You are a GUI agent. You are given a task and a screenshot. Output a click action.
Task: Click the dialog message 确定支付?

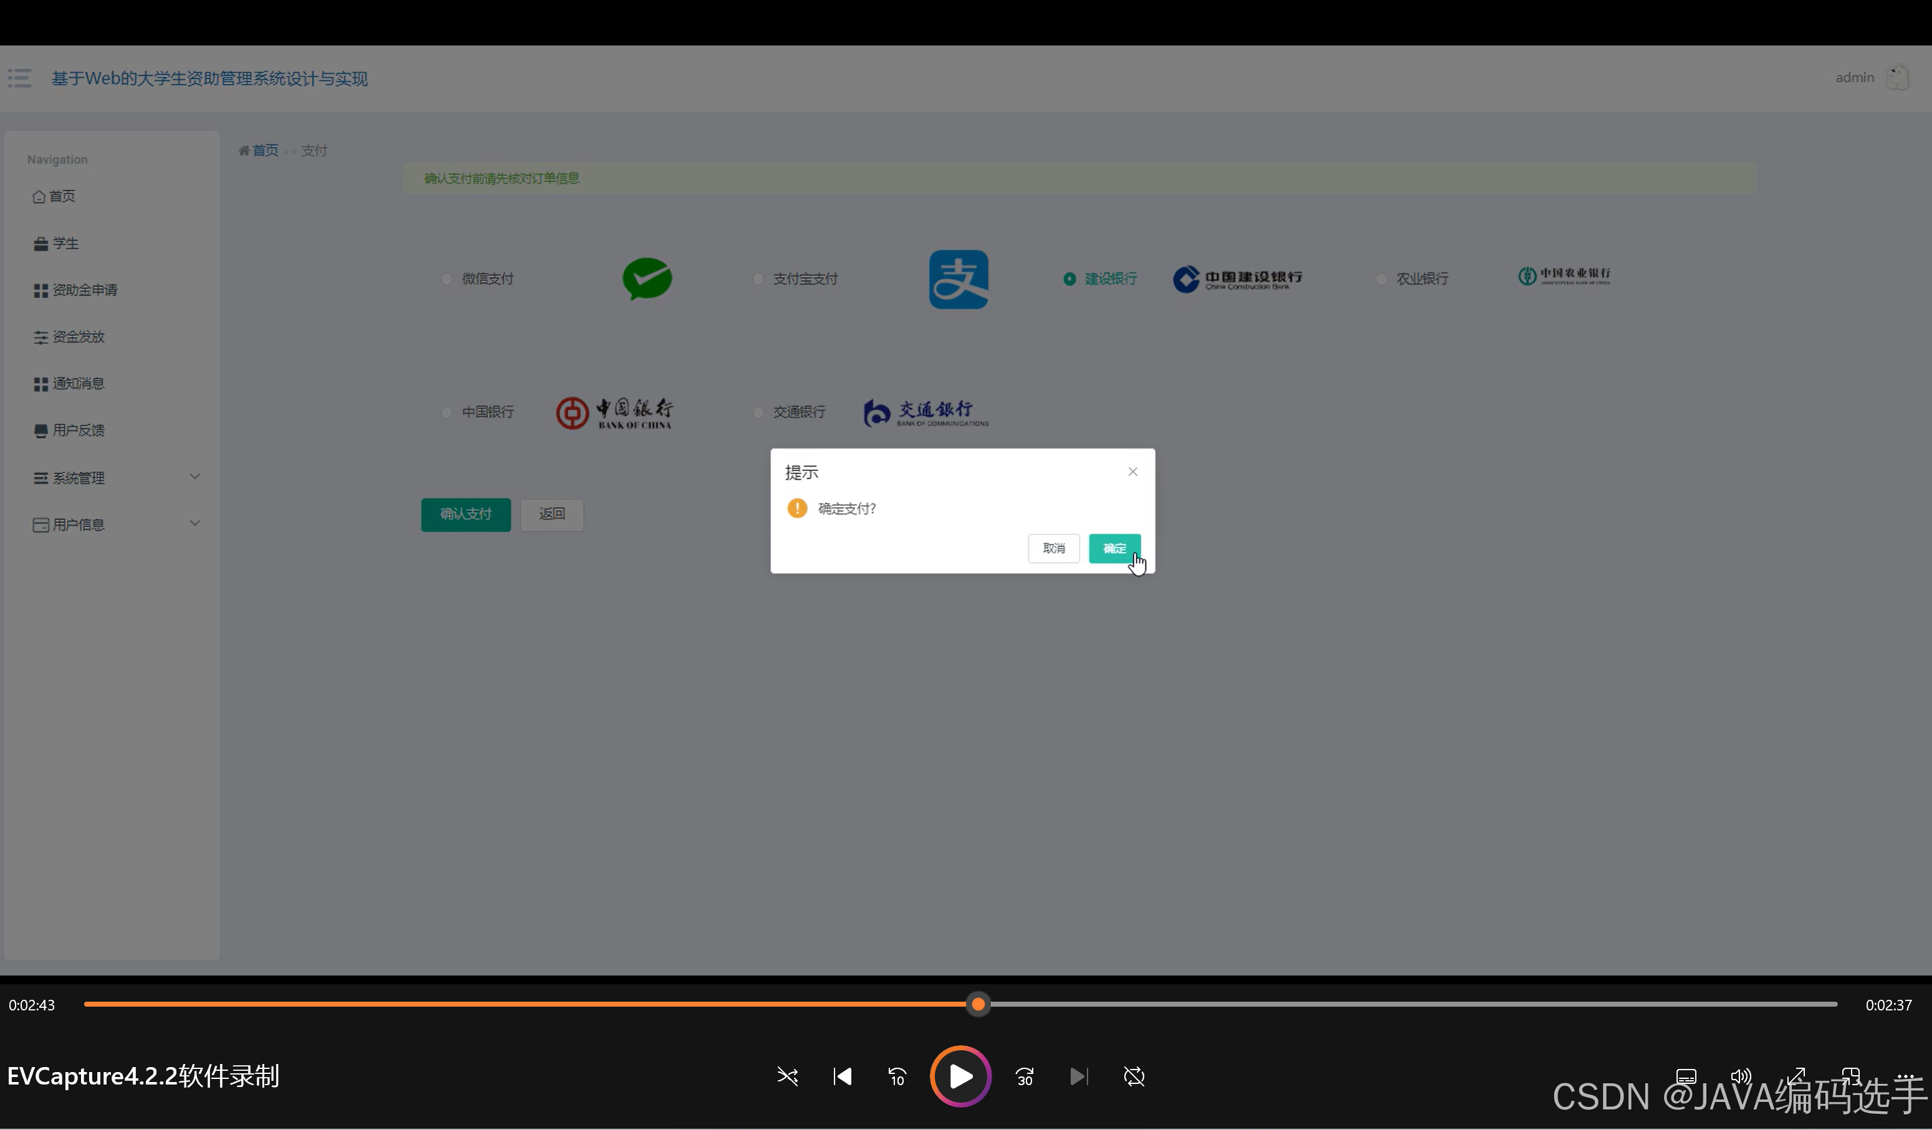click(846, 509)
